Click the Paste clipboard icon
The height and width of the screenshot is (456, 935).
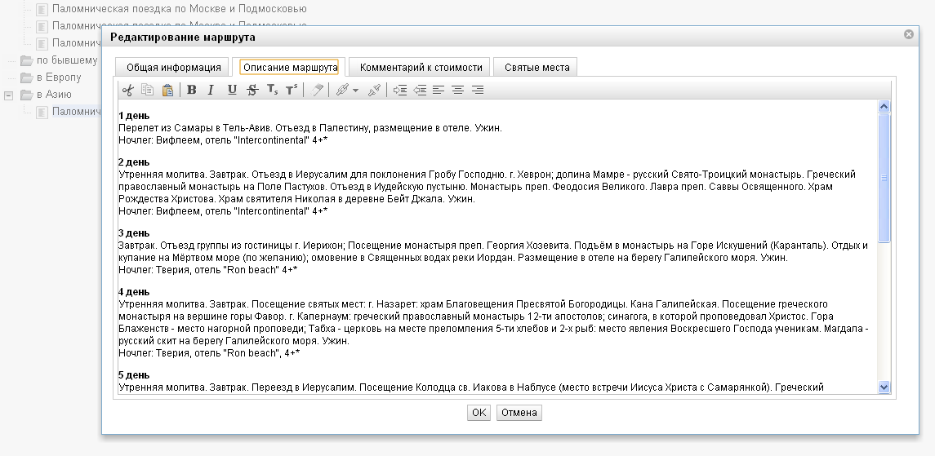(167, 90)
